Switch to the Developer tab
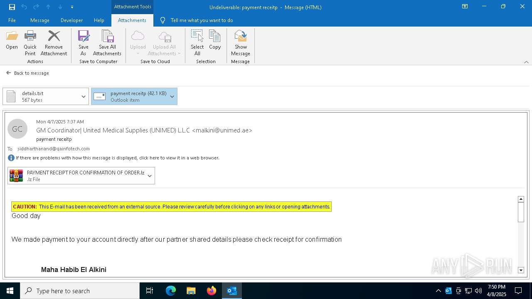 click(x=71, y=20)
